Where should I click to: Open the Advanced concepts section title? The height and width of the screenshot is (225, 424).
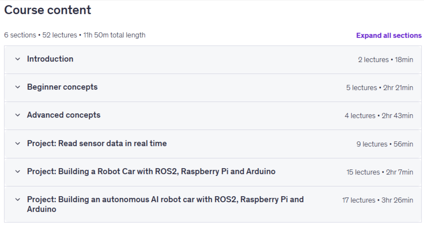[64, 115]
